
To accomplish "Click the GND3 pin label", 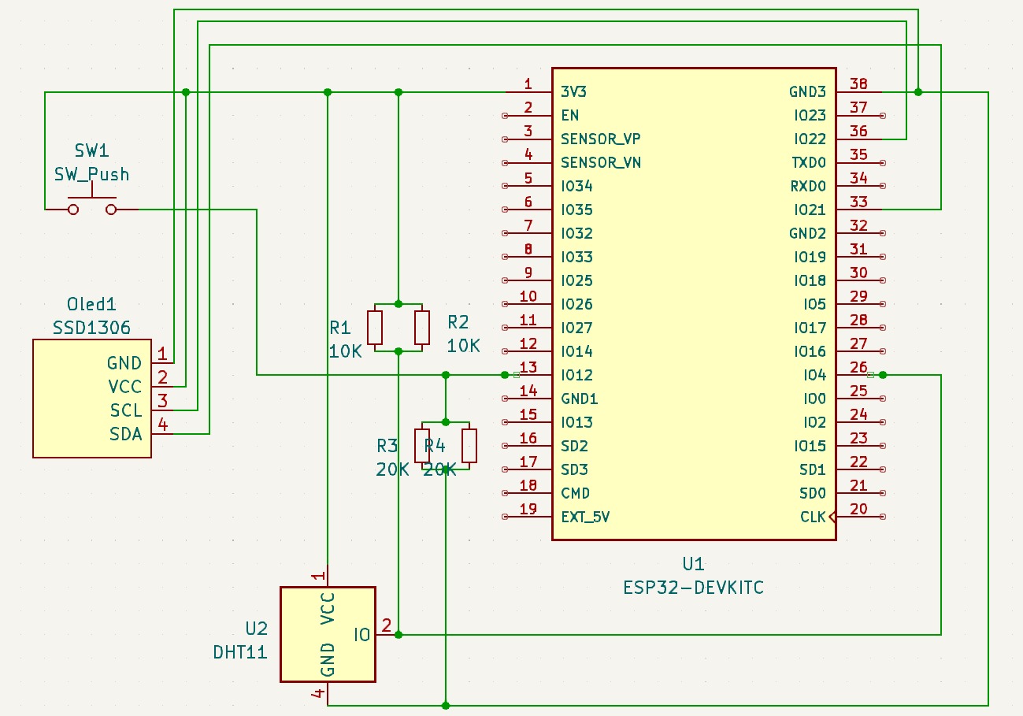I will click(x=807, y=91).
